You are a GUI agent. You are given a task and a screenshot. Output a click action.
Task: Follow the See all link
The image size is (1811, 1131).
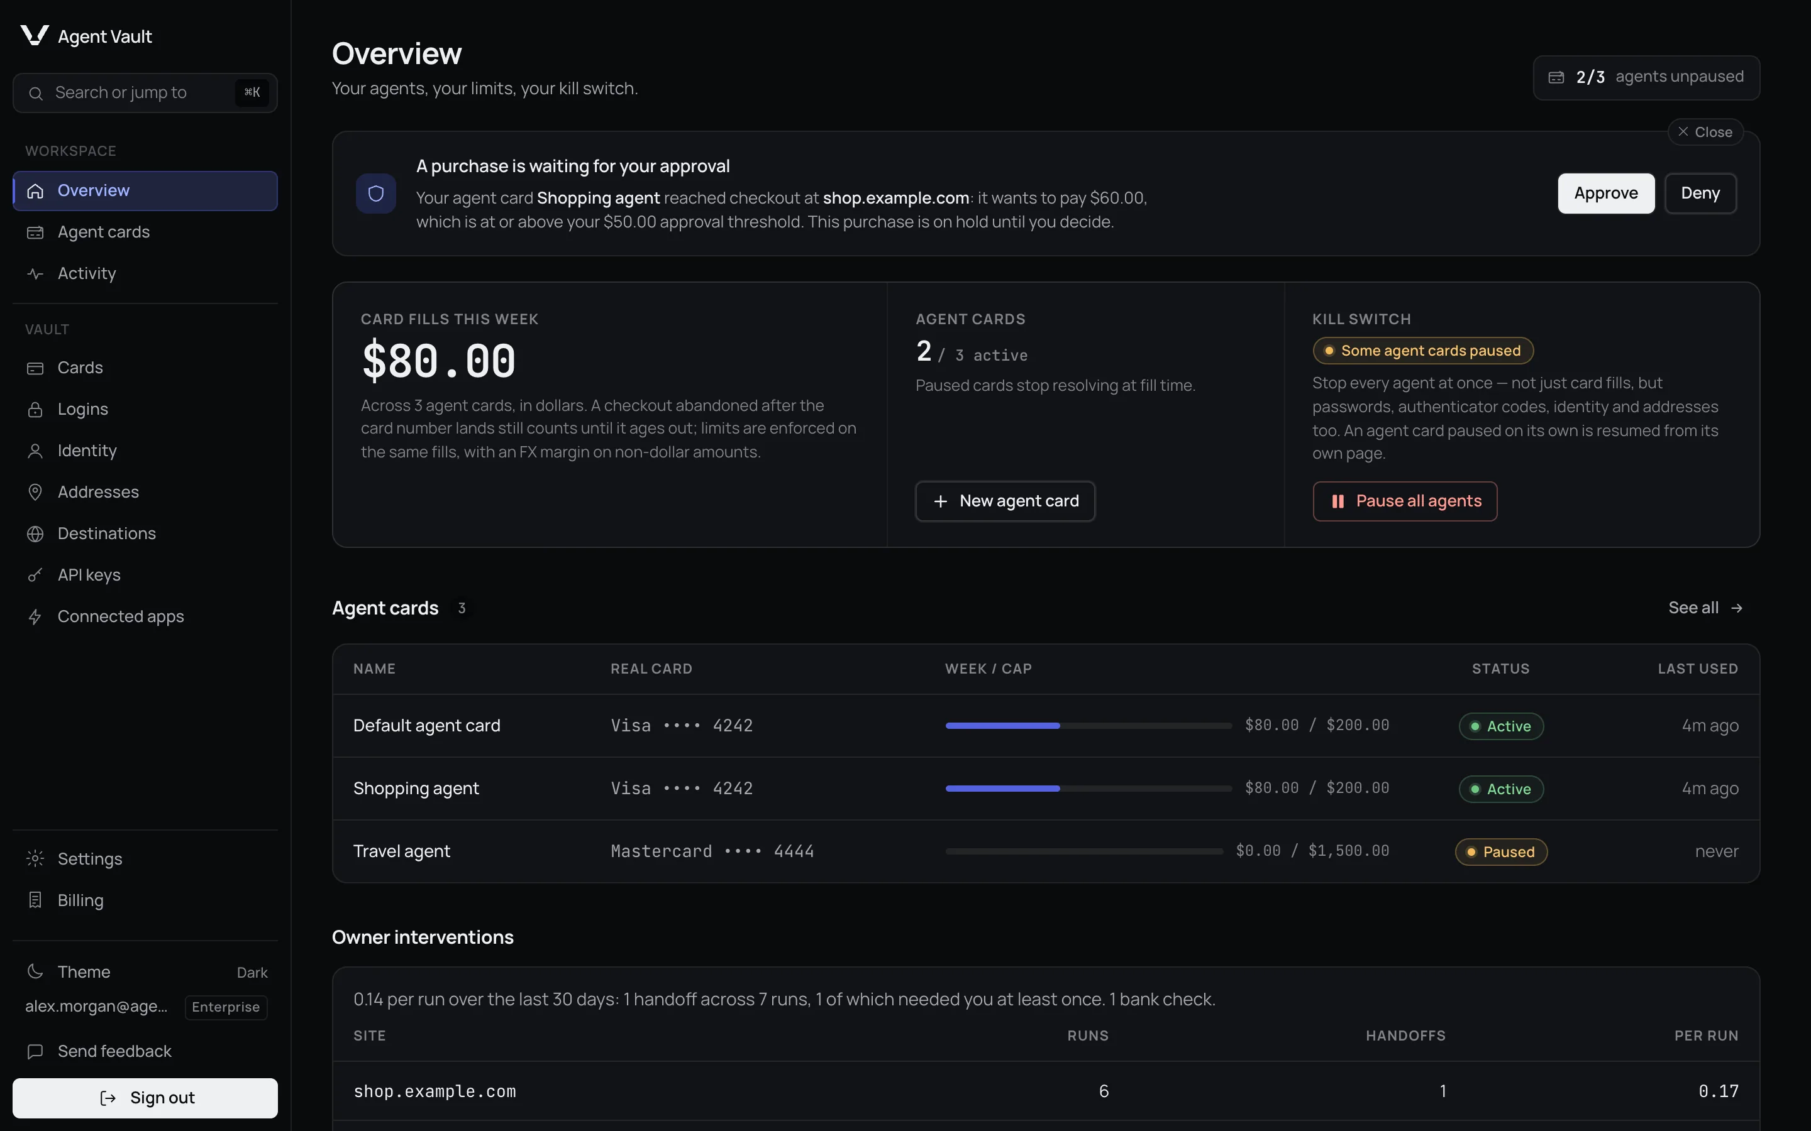pyautogui.click(x=1705, y=608)
